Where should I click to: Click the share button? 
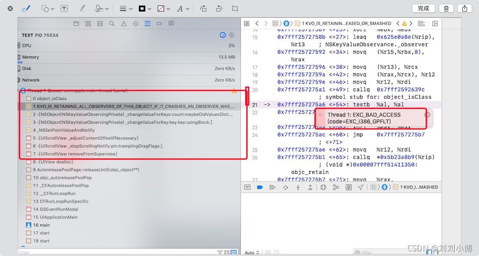(464, 9)
